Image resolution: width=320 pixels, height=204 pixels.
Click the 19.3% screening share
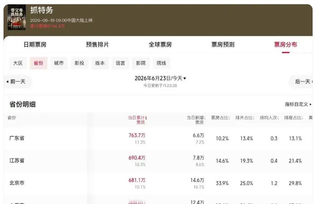pyautogui.click(x=247, y=161)
